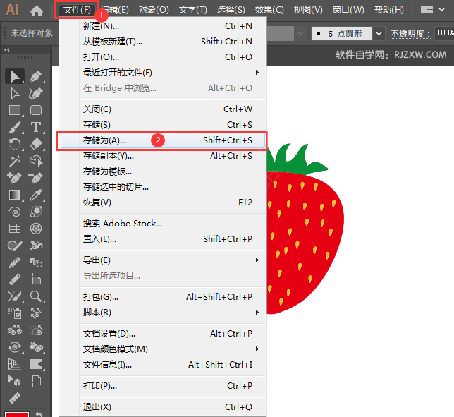Choose 置入(L)... menu item
The image size is (454, 417).
coord(162,239)
